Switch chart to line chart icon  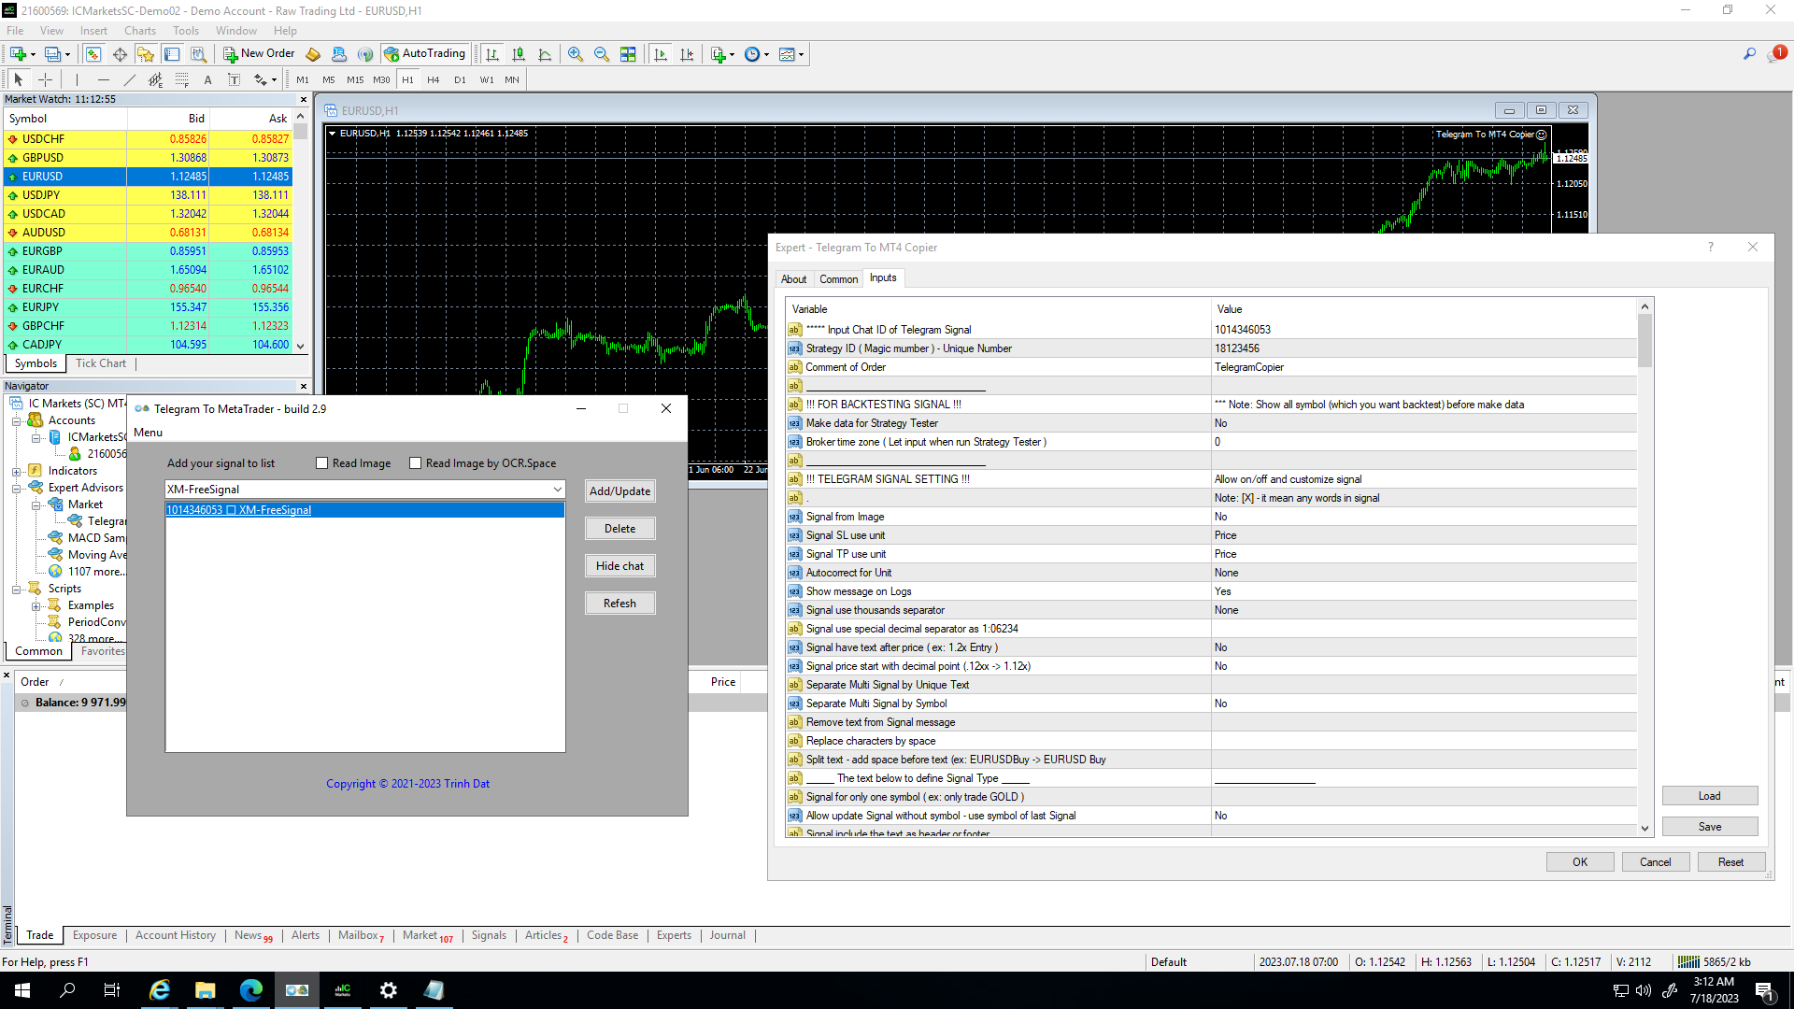[545, 54]
